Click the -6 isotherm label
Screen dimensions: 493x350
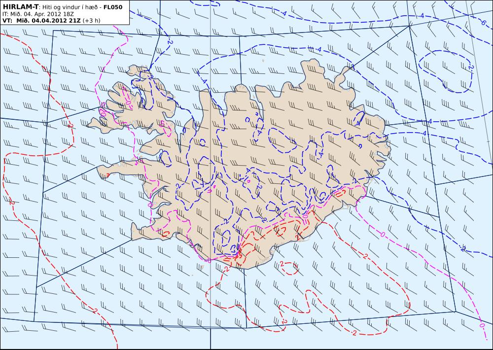pyautogui.click(x=483, y=22)
